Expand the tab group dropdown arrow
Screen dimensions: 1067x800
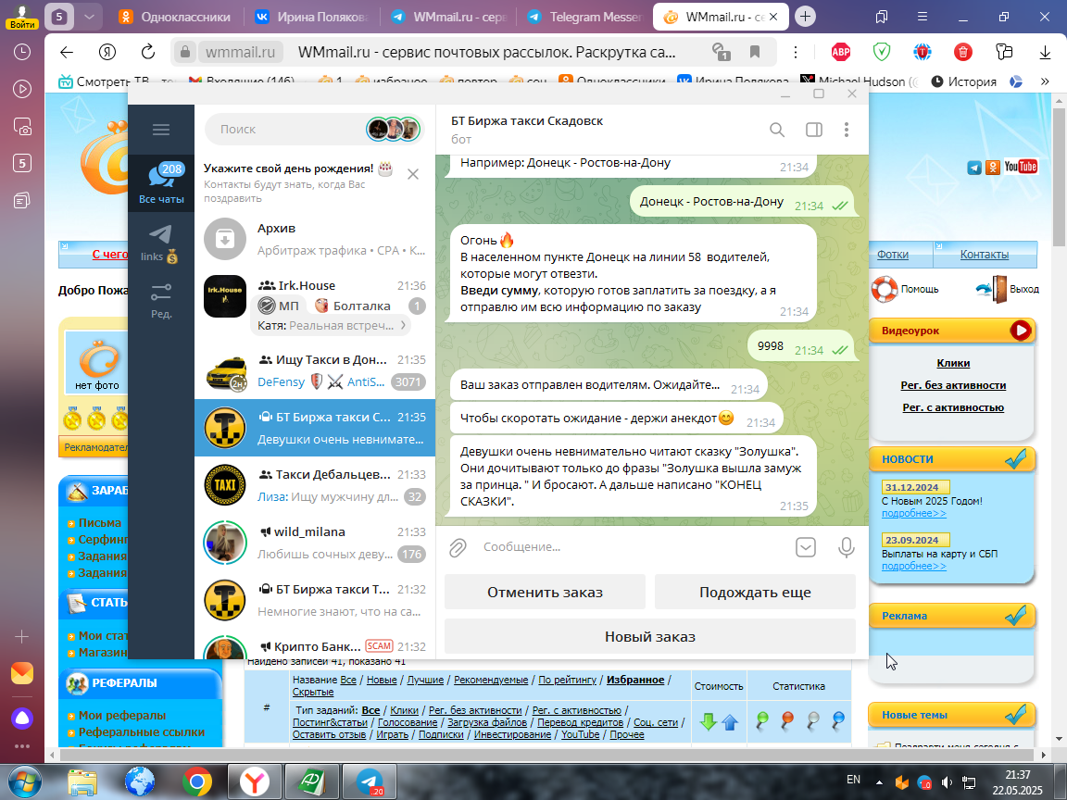89,17
